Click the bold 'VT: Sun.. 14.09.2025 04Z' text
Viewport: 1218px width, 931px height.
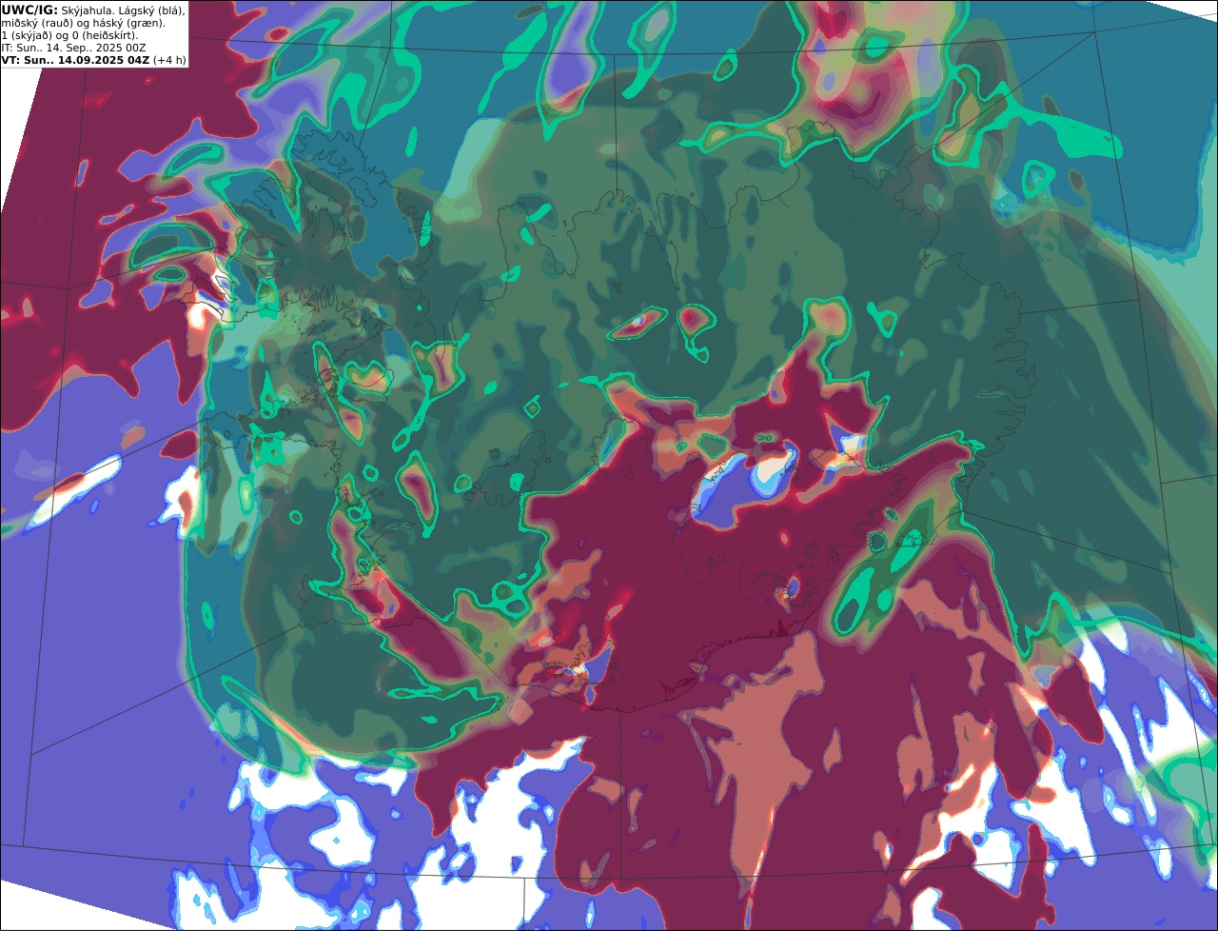point(75,60)
